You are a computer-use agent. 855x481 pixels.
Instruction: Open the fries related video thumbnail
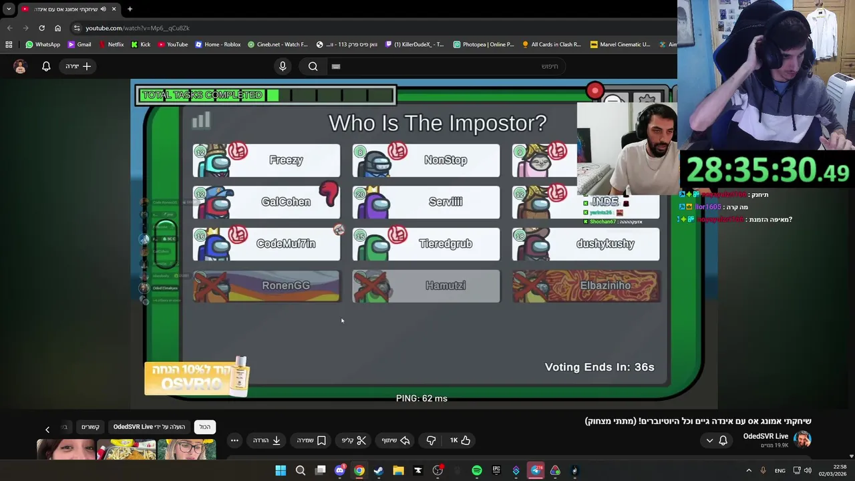click(126, 450)
